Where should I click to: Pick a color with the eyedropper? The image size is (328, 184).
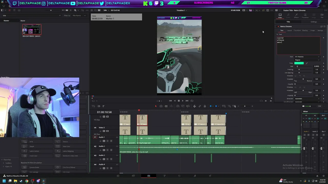tap(306, 63)
